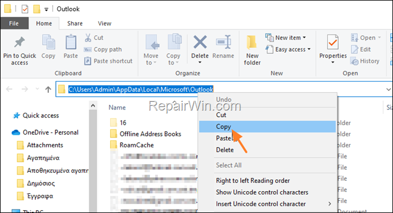The height and width of the screenshot is (213, 393).
Task: Pin folder to Quick access
Action: [x=20, y=50]
